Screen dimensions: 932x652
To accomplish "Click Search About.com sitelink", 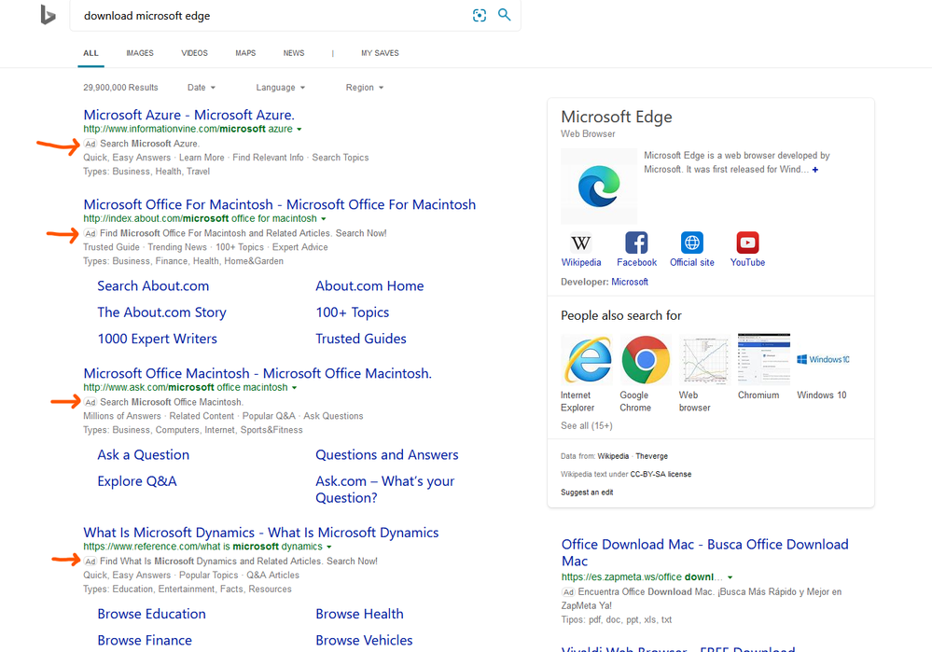I will point(153,285).
